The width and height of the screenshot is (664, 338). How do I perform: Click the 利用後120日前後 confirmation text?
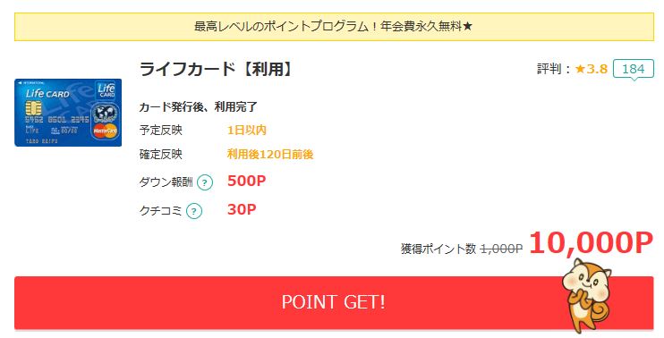(x=270, y=155)
